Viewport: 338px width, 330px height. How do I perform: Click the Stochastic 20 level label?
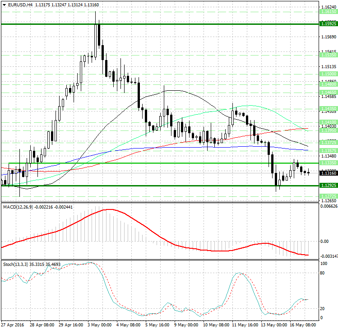[x=322, y=309]
